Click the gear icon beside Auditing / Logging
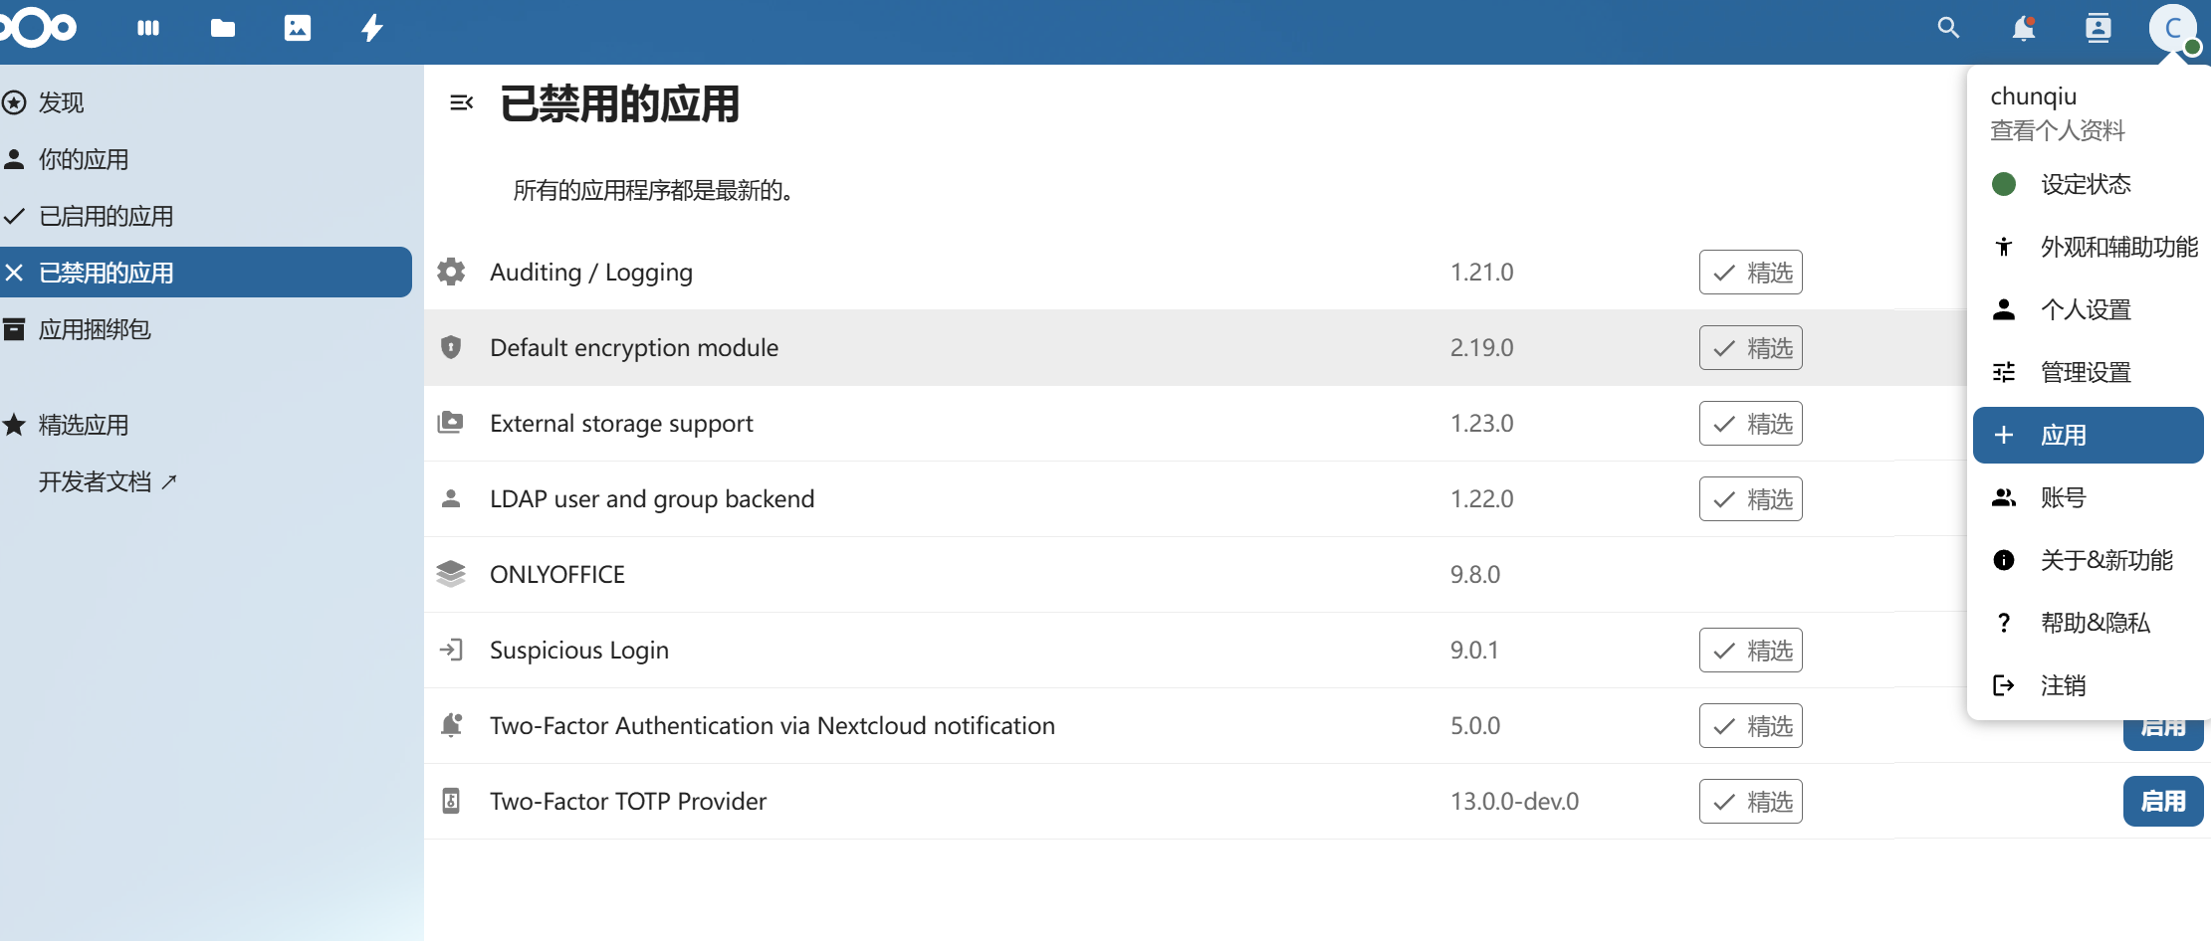The width and height of the screenshot is (2211, 941). (x=451, y=271)
